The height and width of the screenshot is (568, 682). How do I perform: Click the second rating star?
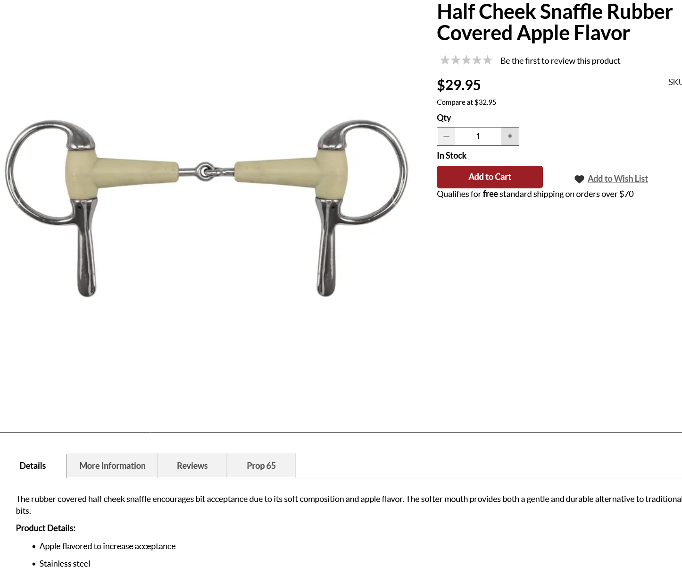pos(456,60)
